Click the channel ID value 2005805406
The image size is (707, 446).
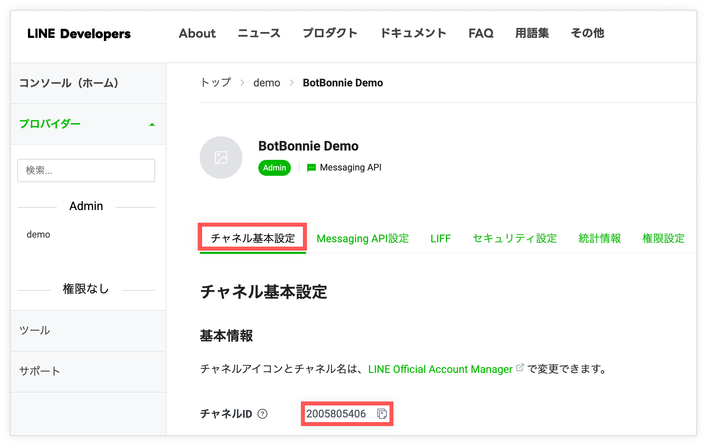[336, 414]
